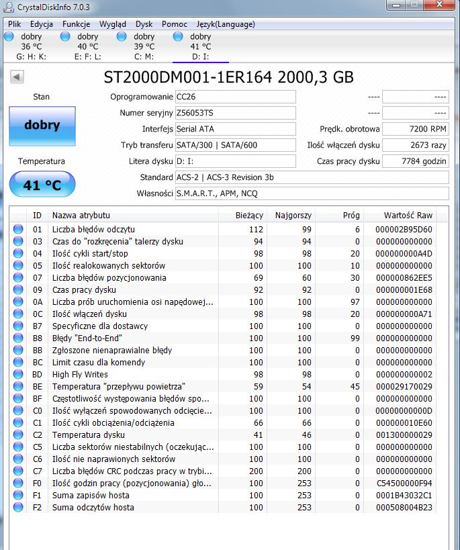The image size is (460, 550).
Task: Click status icon of attribute C1
Action: pyautogui.click(x=18, y=423)
